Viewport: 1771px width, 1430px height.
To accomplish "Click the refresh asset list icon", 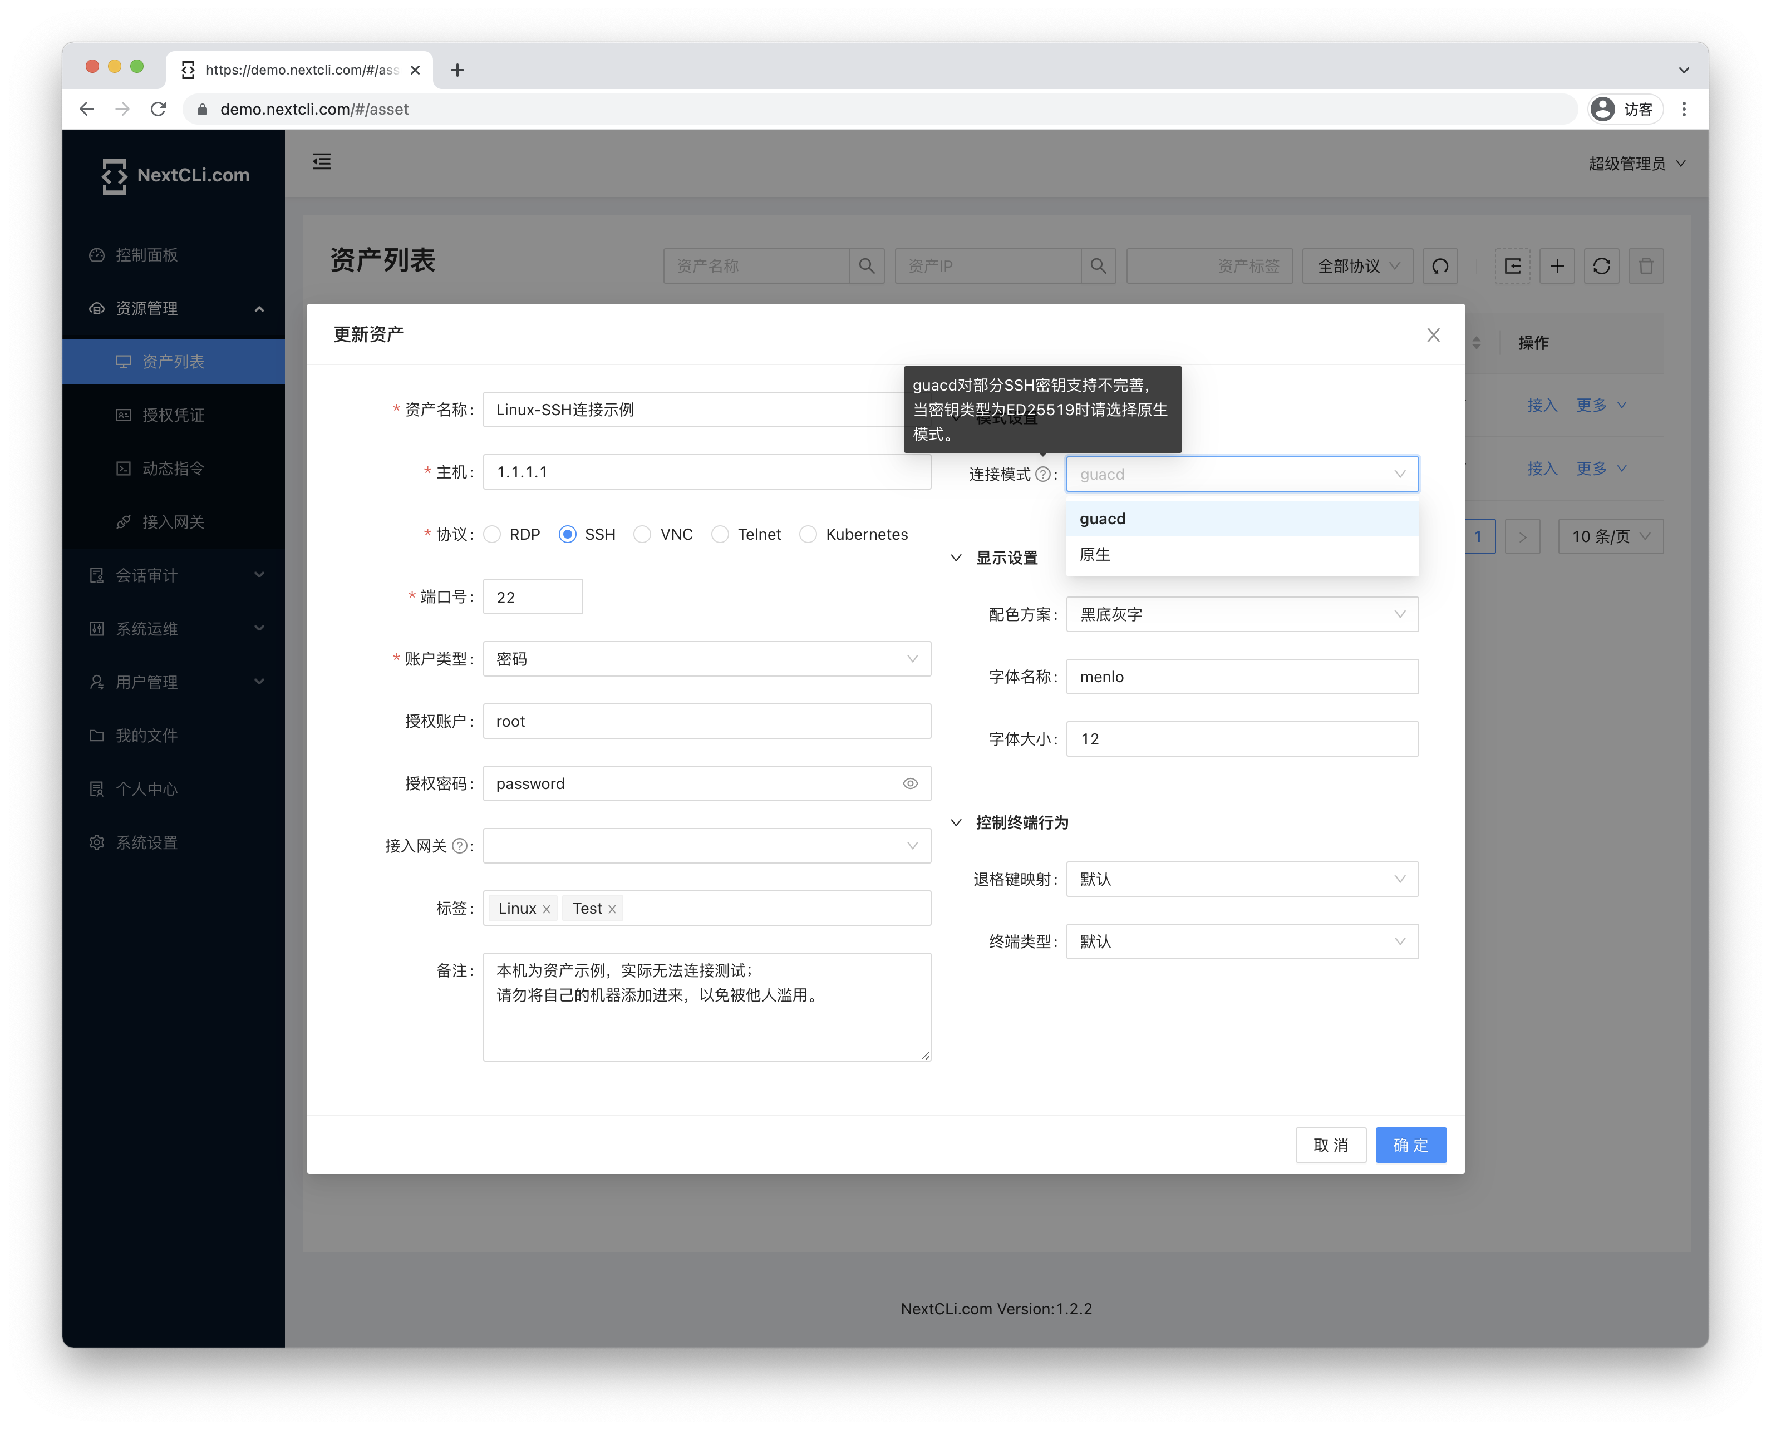I will coord(1601,266).
